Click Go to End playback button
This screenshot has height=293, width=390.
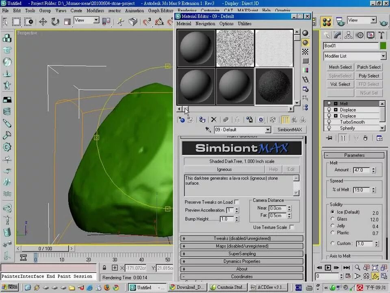point(346,268)
